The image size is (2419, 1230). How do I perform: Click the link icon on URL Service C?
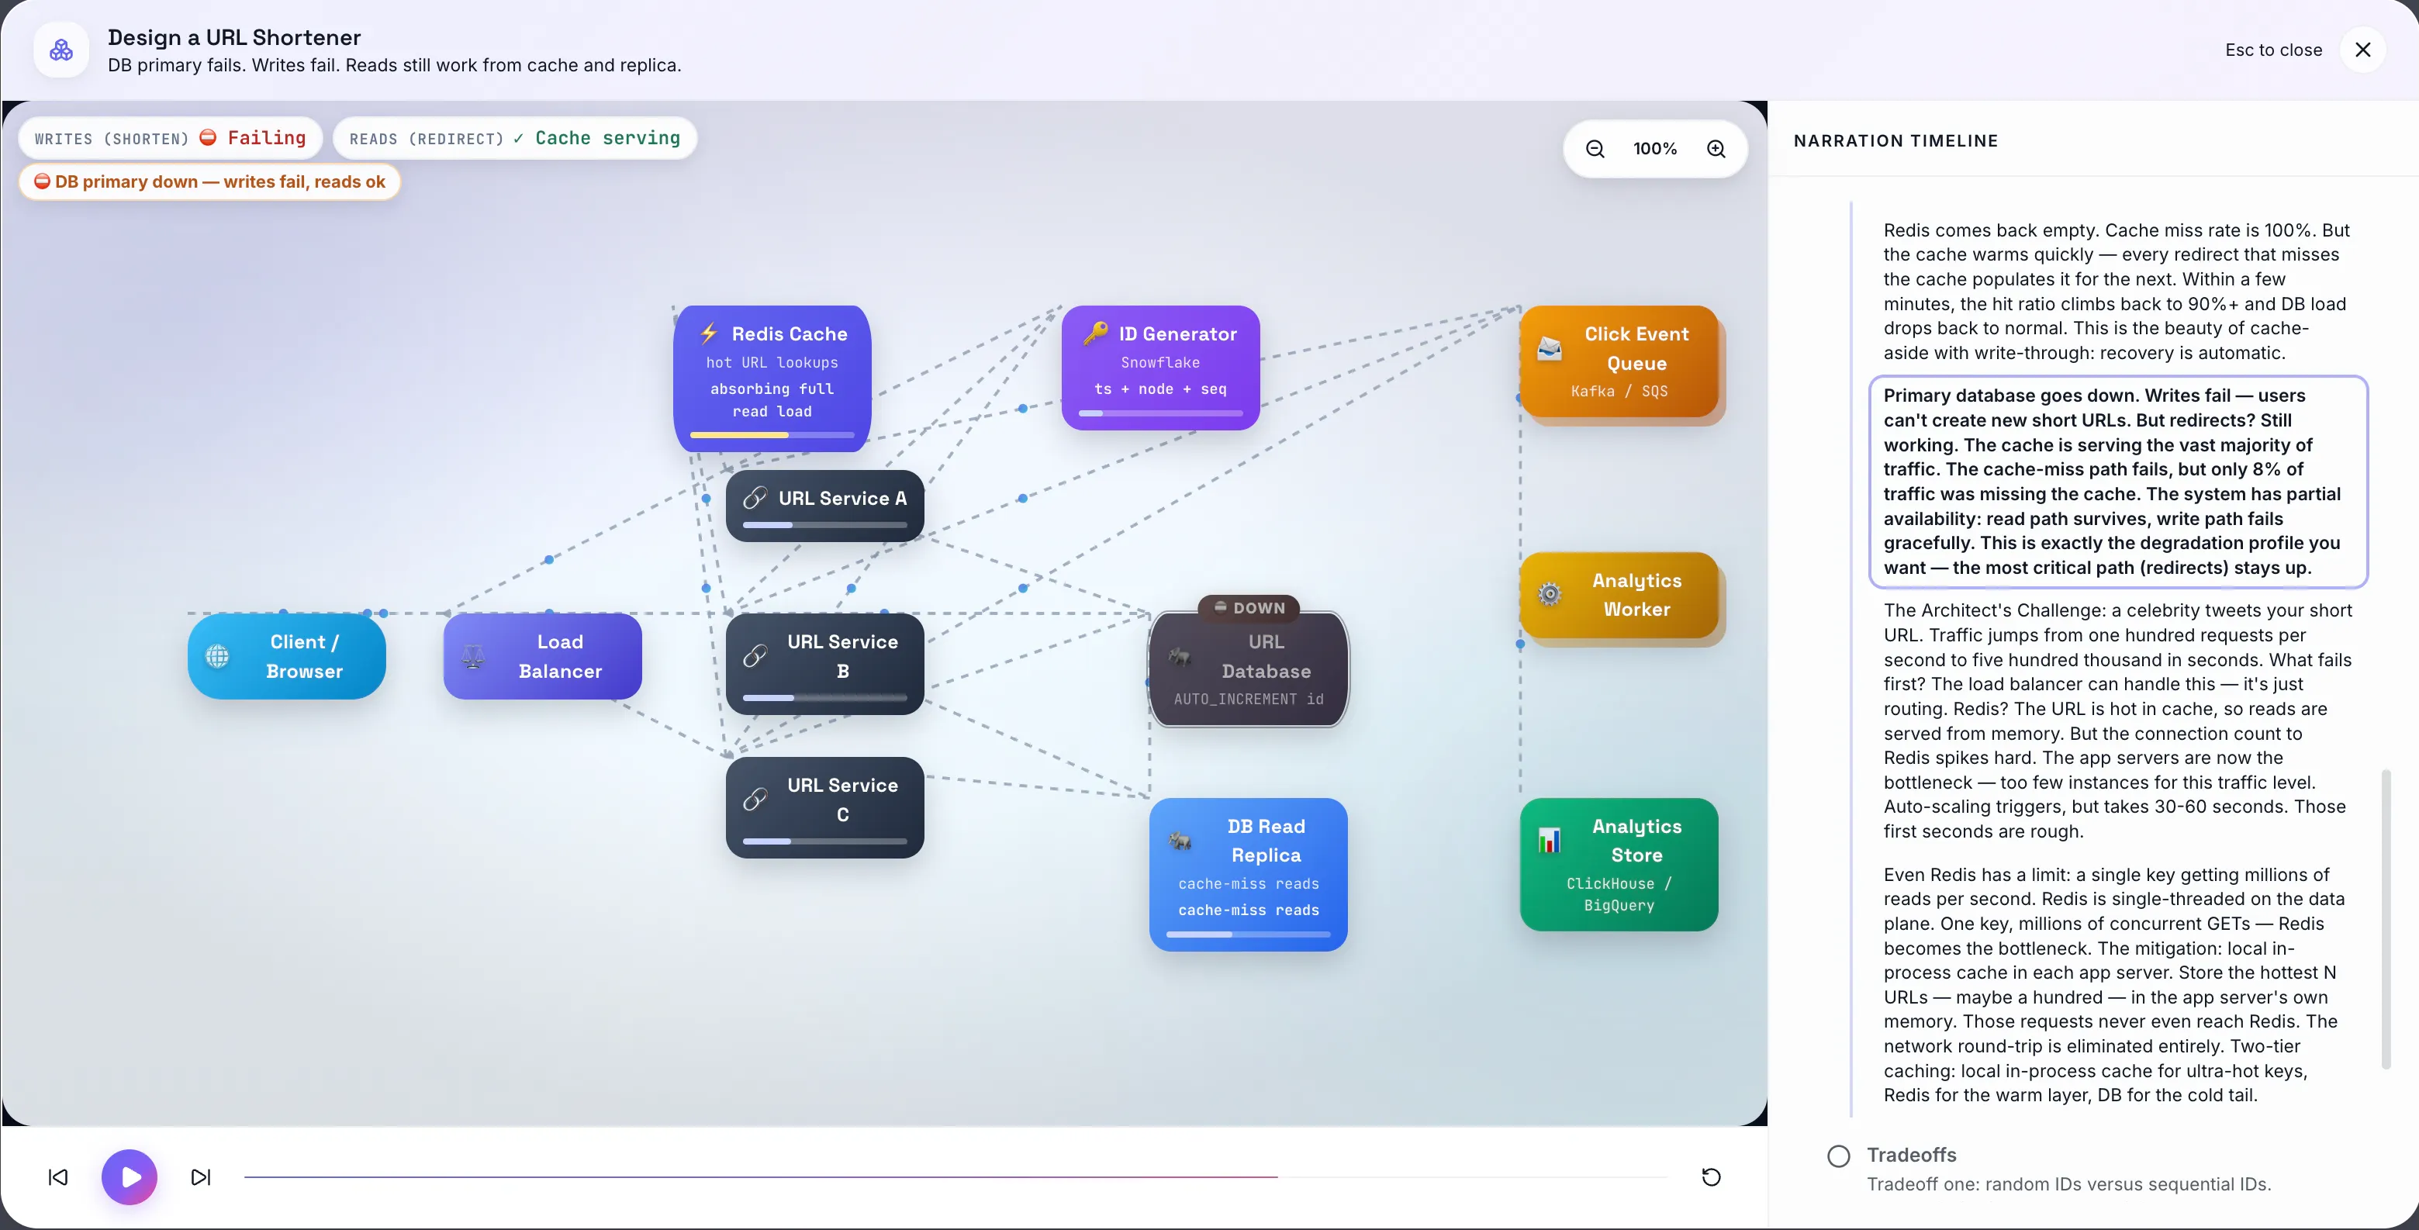755,799
